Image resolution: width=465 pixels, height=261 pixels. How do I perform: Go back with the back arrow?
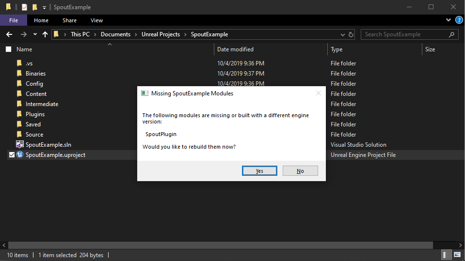click(x=9, y=34)
